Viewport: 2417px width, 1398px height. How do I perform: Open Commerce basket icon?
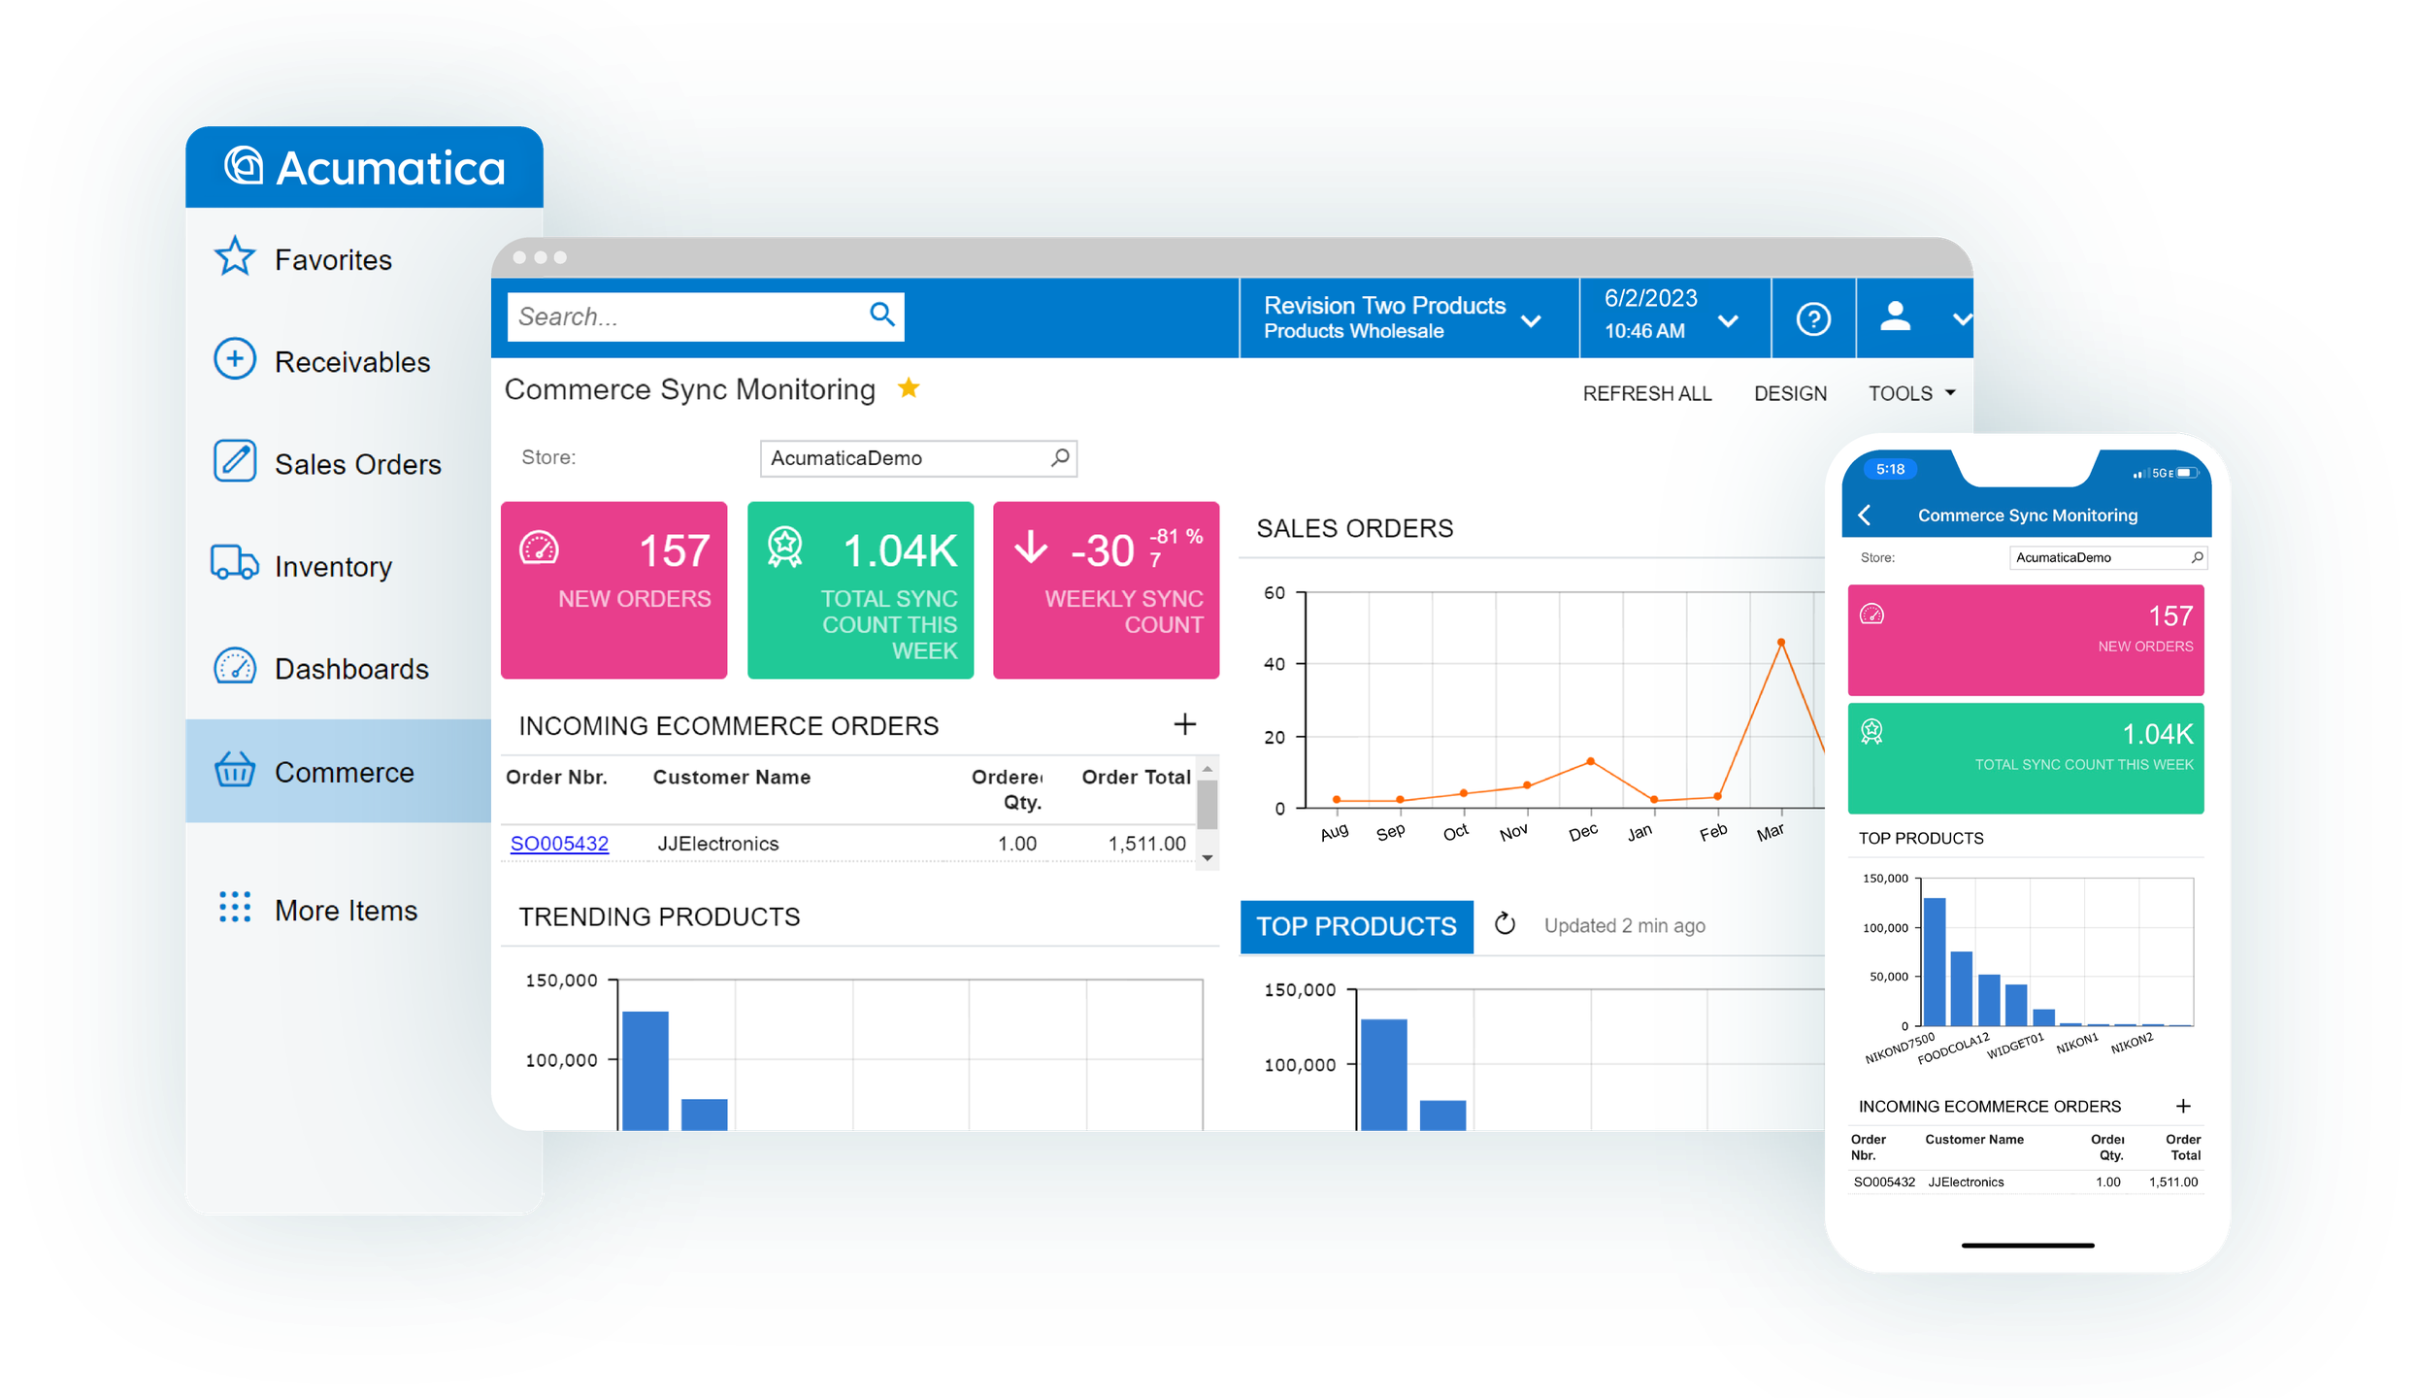pyautogui.click(x=235, y=770)
